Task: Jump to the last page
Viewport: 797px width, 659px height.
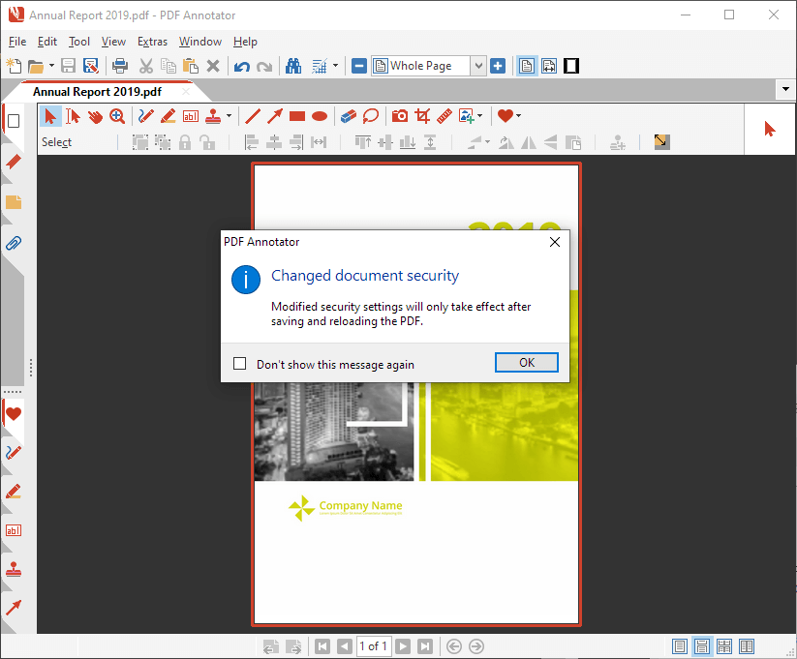Action: (425, 646)
